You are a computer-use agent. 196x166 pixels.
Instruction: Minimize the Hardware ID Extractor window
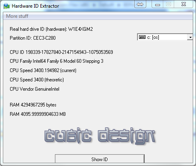click(x=158, y=4)
